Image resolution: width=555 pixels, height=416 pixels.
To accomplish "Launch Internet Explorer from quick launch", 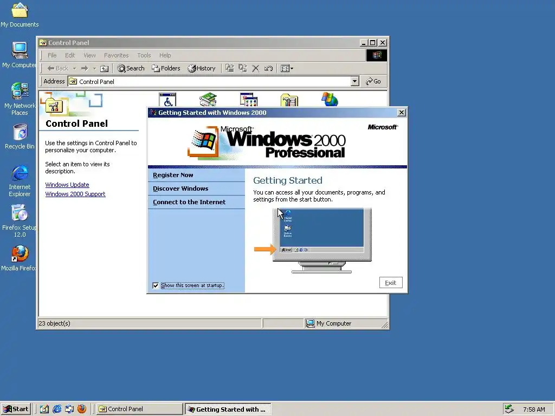I will point(56,409).
